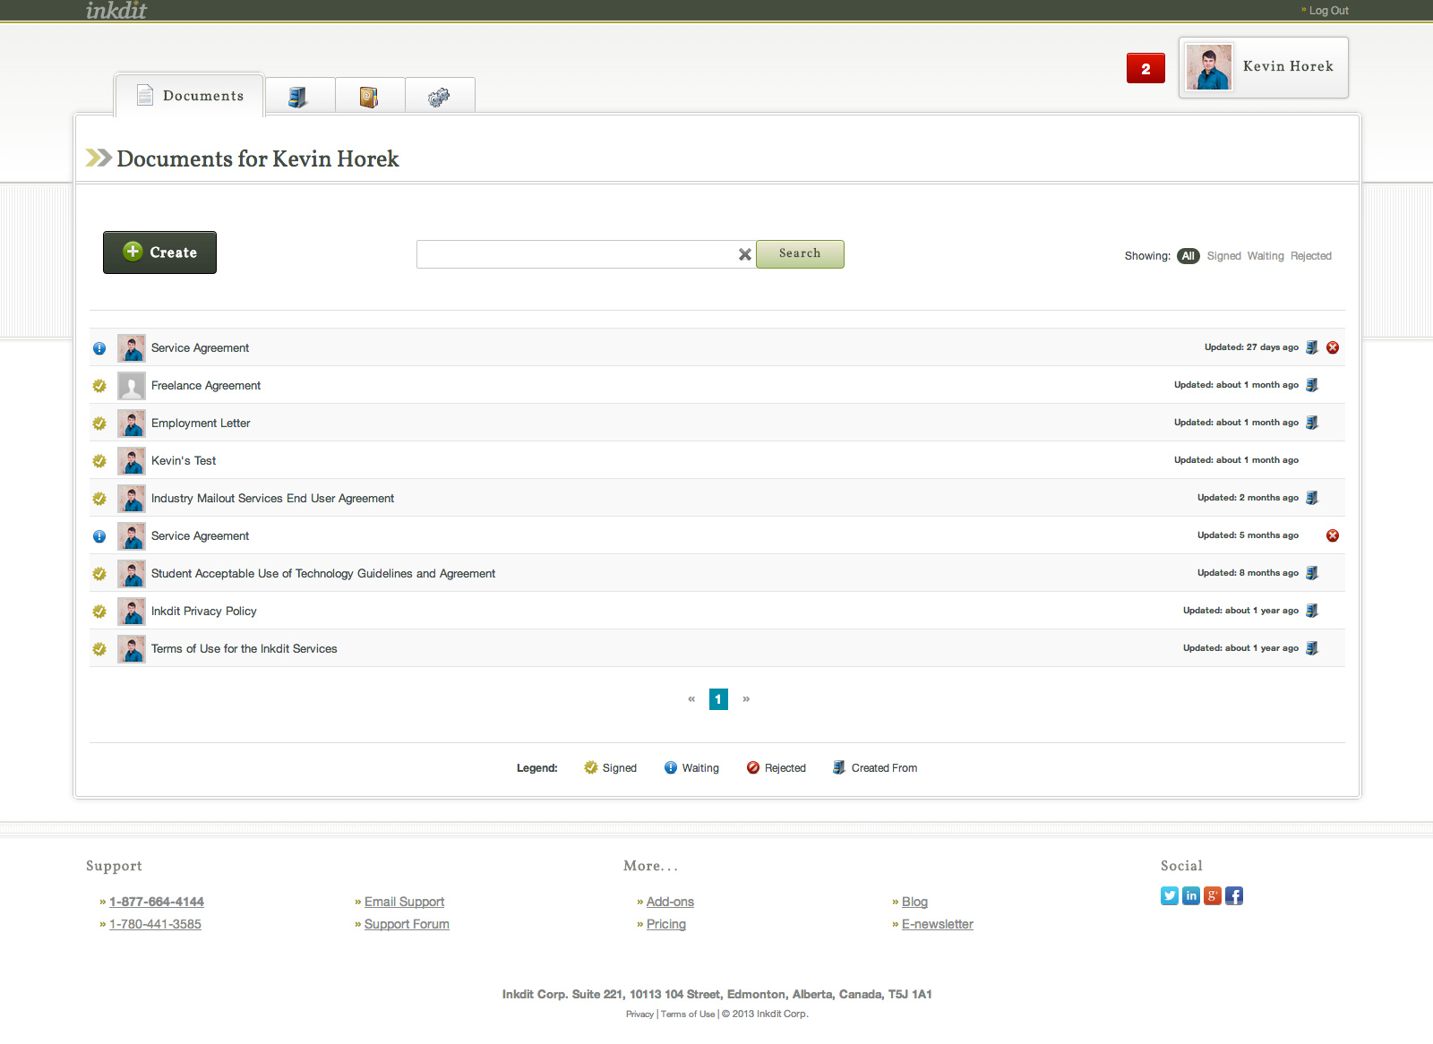Click the Log Out link
Viewport: 1433px width, 1044px height.
[x=1328, y=11]
